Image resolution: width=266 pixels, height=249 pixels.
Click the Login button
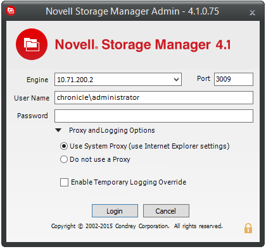coord(115,210)
